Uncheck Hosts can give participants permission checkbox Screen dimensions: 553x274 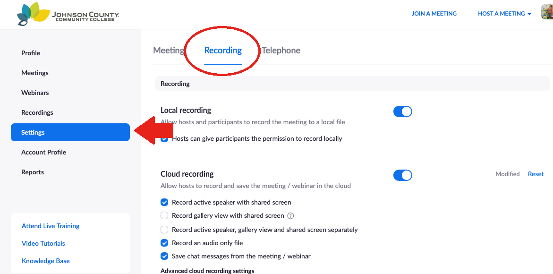point(164,138)
